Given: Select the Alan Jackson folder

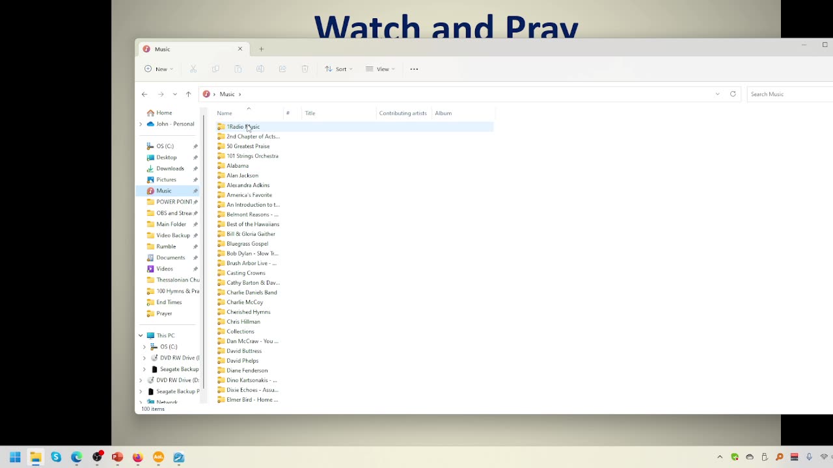Looking at the screenshot, I should (242, 175).
